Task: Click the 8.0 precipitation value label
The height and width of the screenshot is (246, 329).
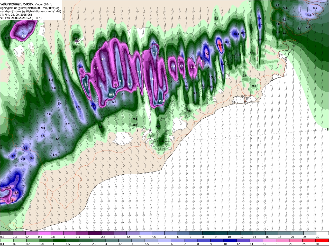Action: (x=32, y=158)
